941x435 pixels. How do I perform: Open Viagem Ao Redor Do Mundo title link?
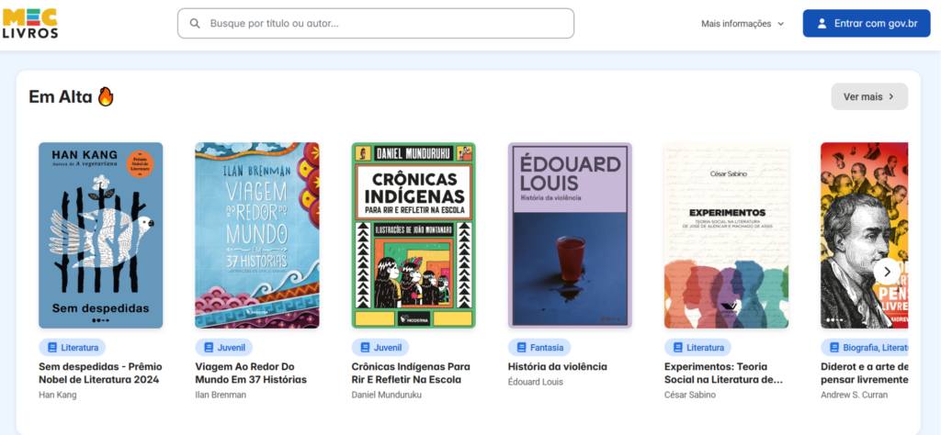pyautogui.click(x=251, y=373)
